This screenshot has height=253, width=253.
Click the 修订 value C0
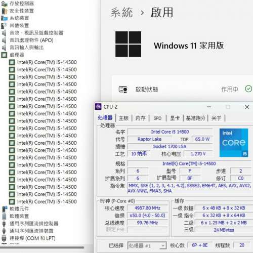[241, 178]
